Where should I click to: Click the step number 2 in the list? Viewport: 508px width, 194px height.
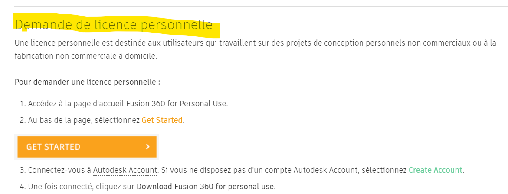(x=22, y=120)
